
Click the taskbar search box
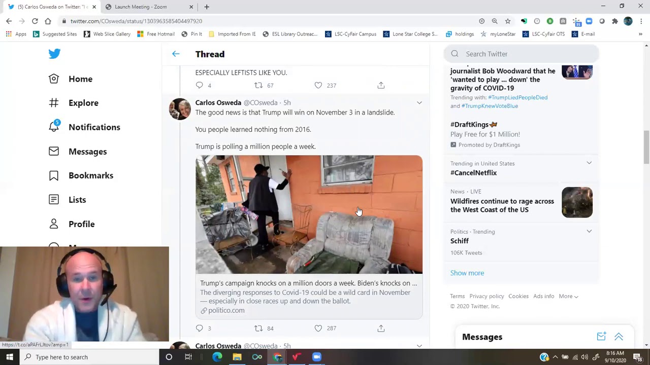point(89,357)
